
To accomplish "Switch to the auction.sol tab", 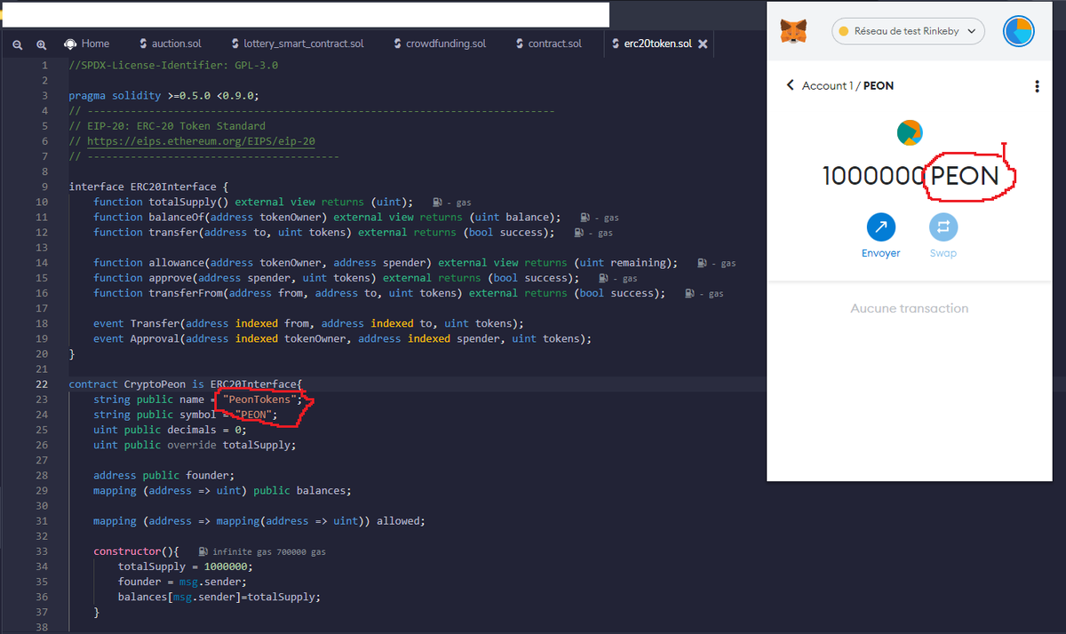I will (171, 44).
